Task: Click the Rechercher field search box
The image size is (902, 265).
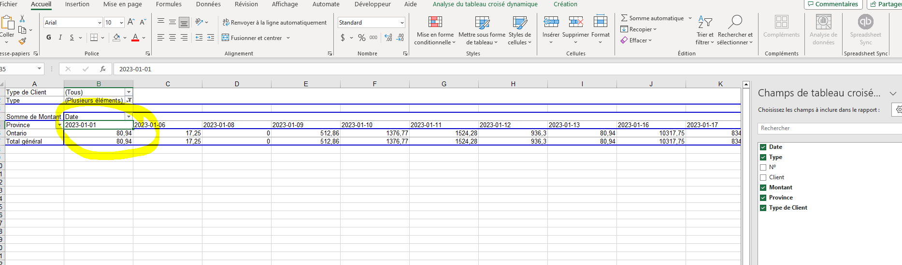Action: (x=830, y=128)
